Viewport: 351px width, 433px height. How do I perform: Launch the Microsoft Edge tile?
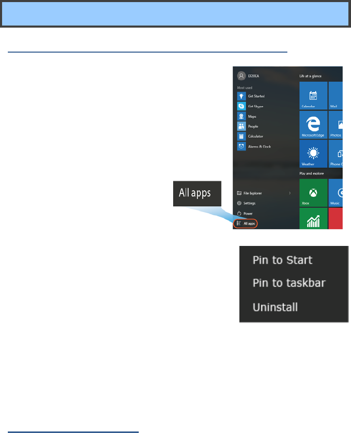pos(313,125)
